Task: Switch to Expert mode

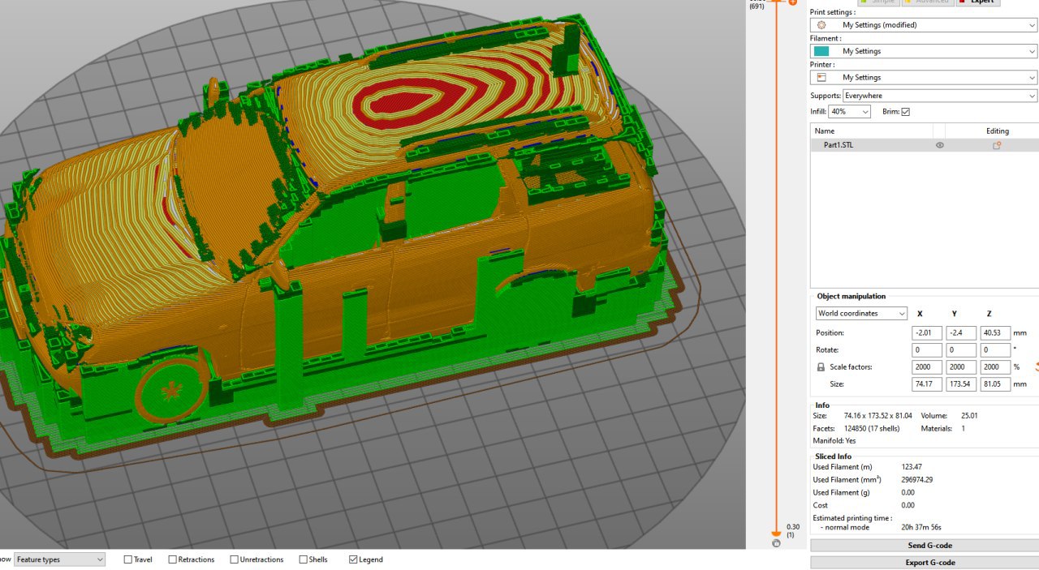Action: (980, 2)
